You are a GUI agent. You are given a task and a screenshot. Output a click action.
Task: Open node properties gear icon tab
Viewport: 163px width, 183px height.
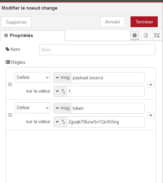click(x=135, y=35)
